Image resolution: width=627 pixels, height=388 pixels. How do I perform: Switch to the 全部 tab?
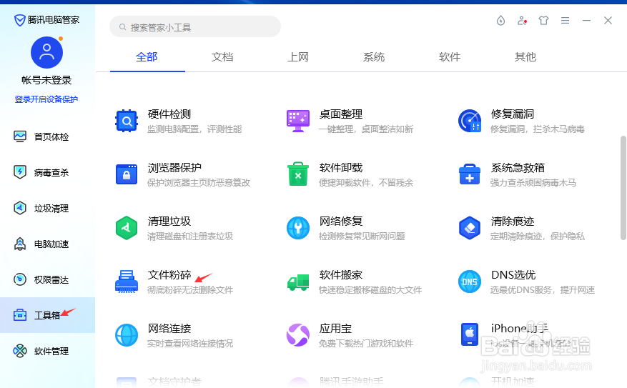coord(147,57)
